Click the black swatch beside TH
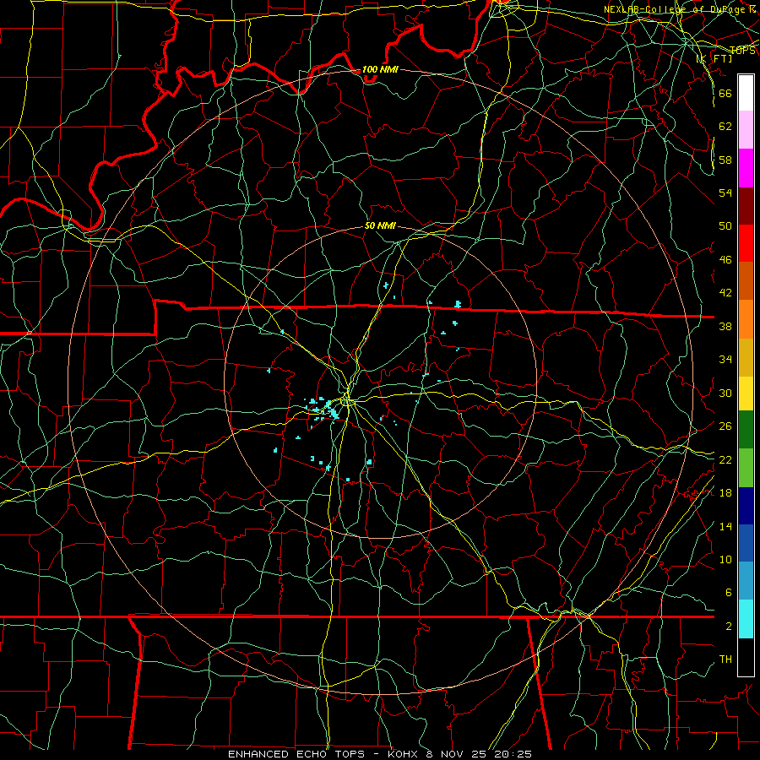This screenshot has width=760, height=760. click(746, 657)
